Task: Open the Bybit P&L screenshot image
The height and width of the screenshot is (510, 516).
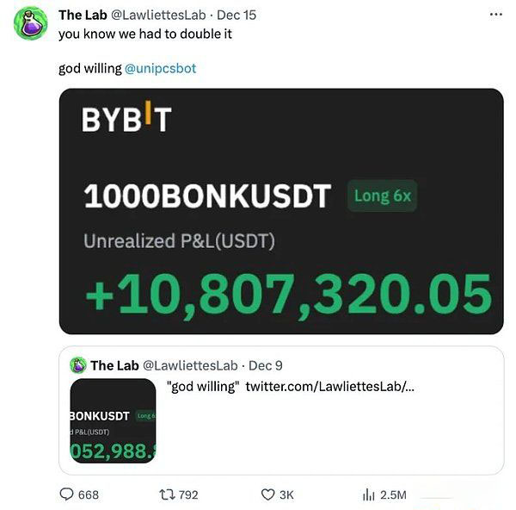Action: [x=280, y=211]
